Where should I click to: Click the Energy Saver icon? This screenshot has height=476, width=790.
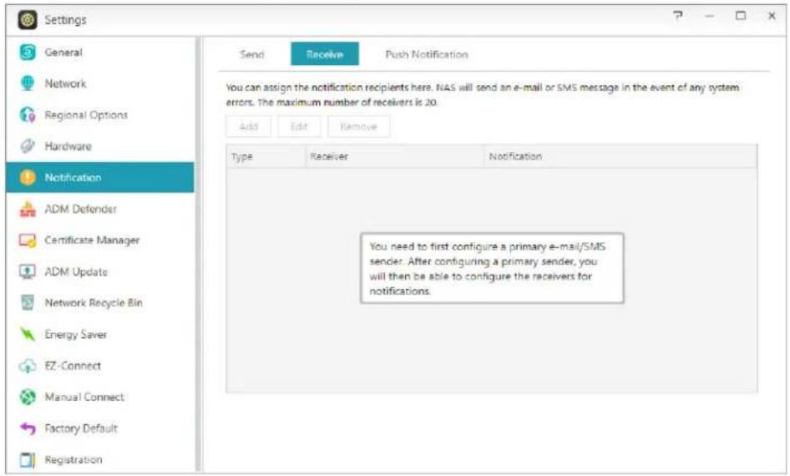28,334
